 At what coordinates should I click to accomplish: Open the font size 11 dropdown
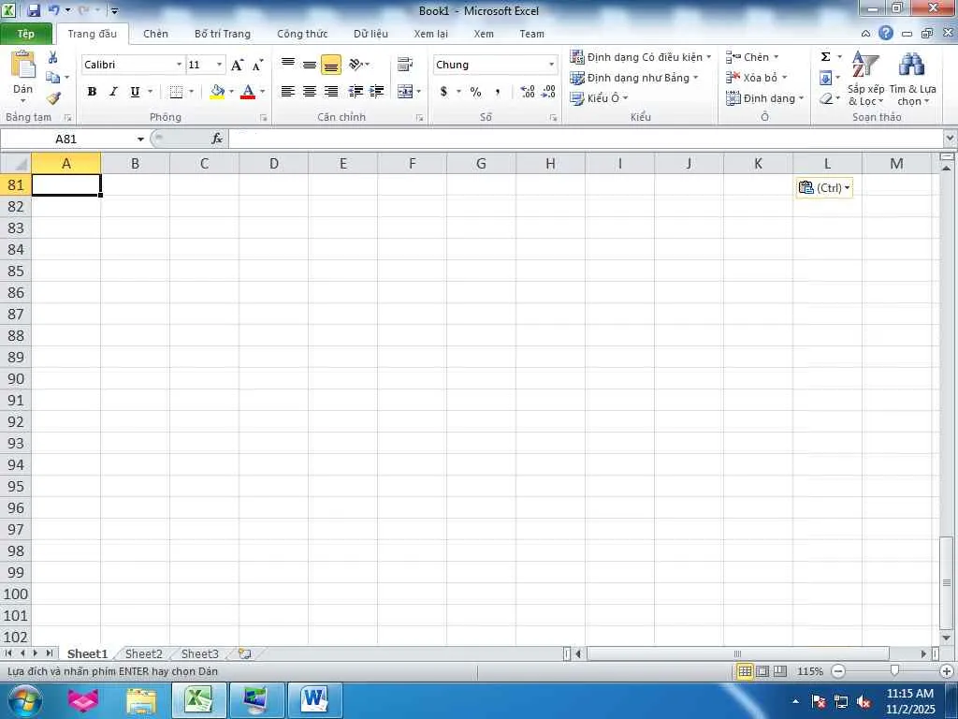pos(219,65)
